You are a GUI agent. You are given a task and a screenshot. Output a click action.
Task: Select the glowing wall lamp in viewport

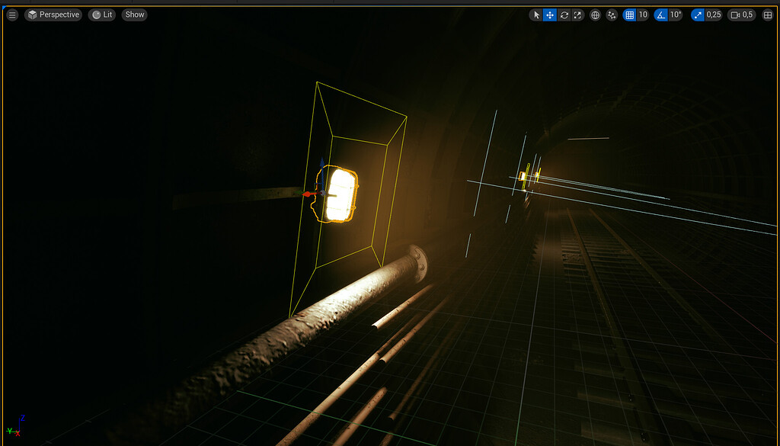(341, 194)
